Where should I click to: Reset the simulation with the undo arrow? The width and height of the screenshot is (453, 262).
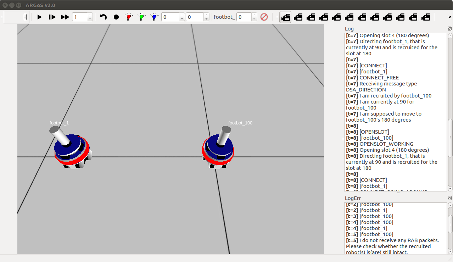(x=104, y=17)
